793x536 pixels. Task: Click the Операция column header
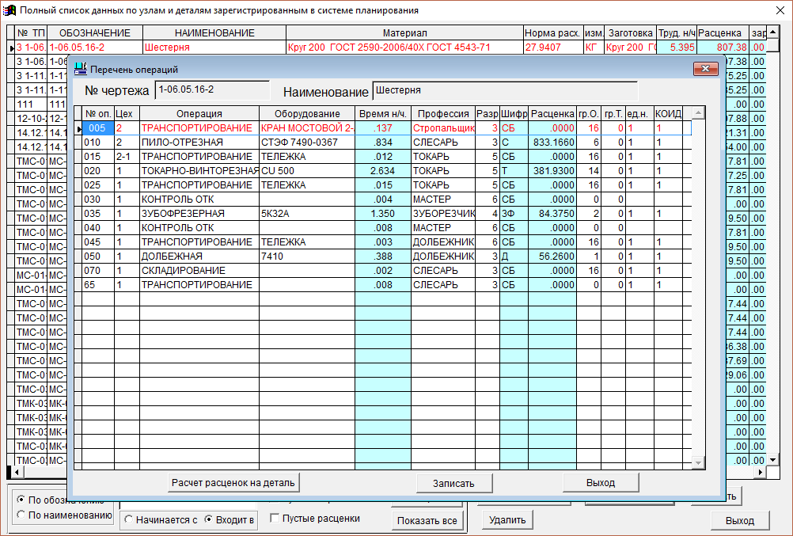click(199, 113)
